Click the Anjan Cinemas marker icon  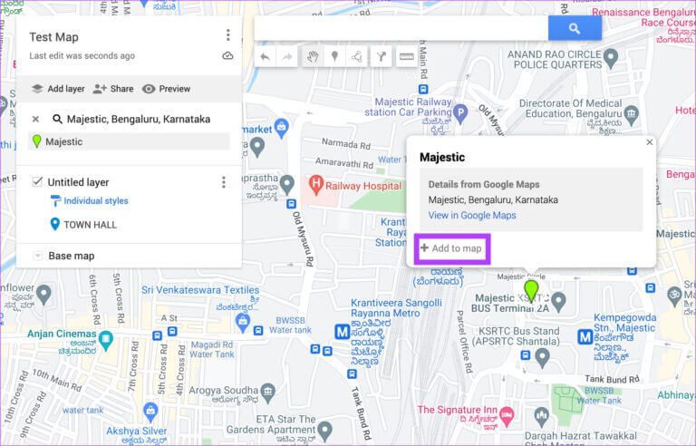point(106,340)
